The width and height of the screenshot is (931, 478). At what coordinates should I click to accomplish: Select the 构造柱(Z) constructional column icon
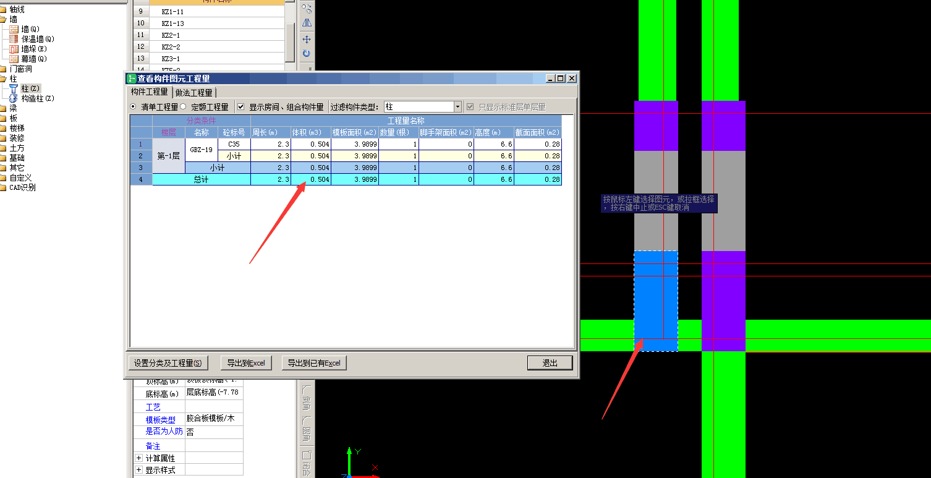pos(14,98)
